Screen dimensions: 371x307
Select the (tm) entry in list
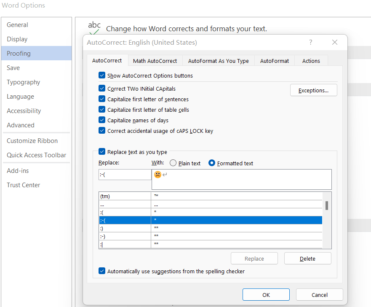211,196
